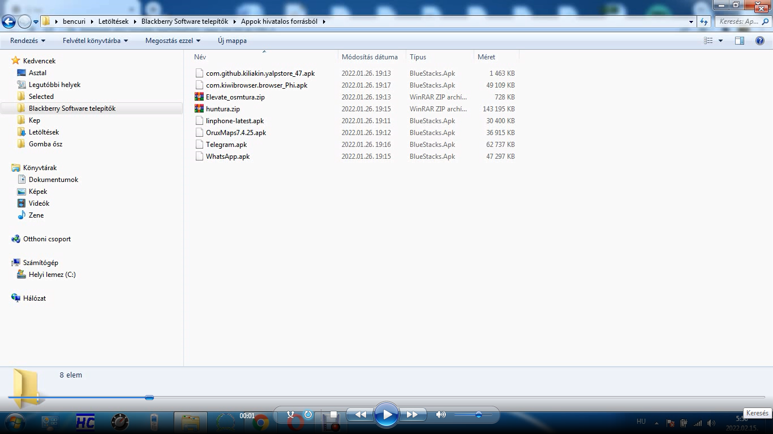Select the file linphone-latest.apk
Image resolution: width=773 pixels, height=434 pixels.
235,121
